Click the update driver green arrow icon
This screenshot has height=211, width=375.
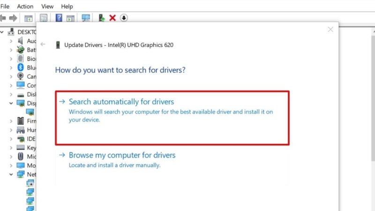click(102, 18)
